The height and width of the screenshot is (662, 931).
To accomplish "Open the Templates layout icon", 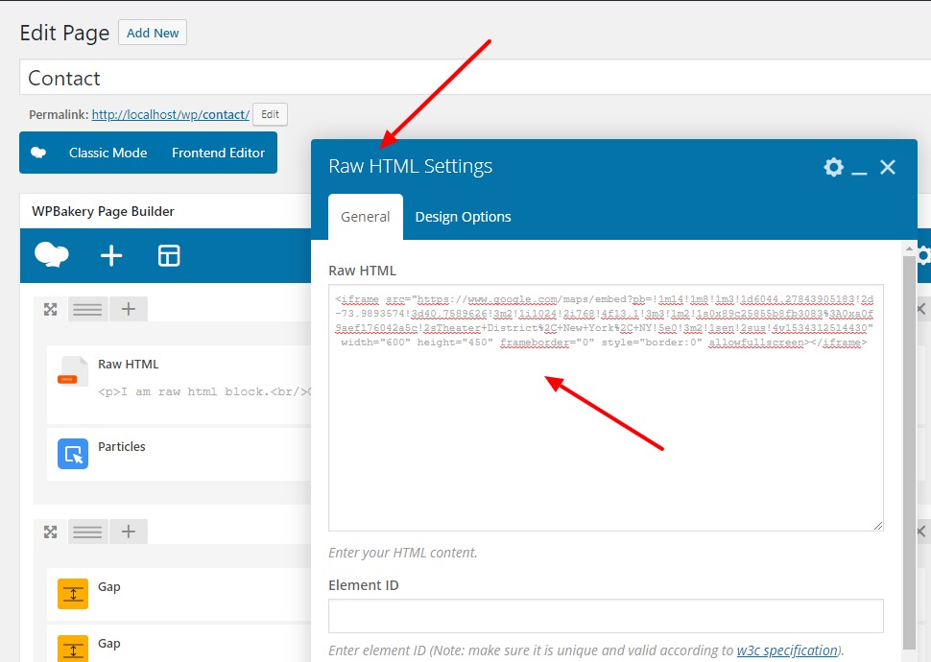I will 169,255.
